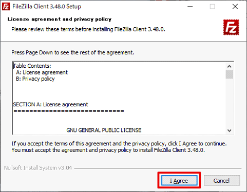247x192 pixels.
Task: Click the large red FileZilla logo
Action: pos(231,27)
